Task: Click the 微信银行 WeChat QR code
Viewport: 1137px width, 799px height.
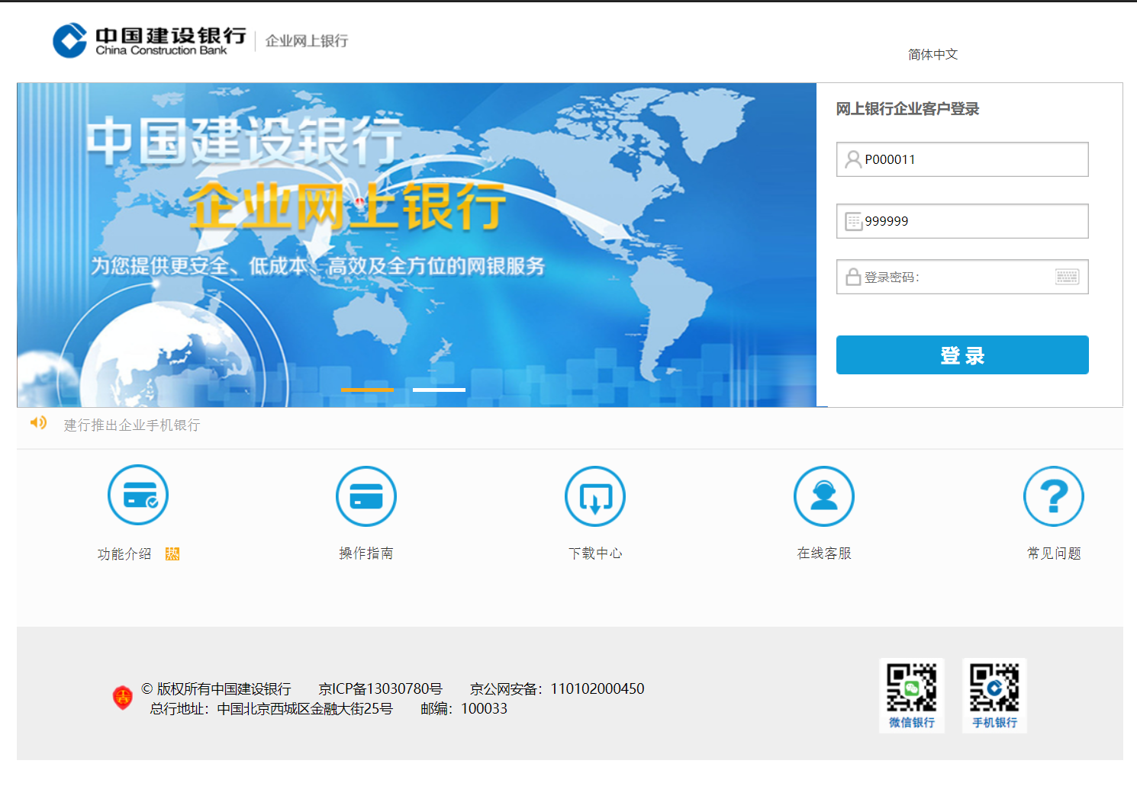Action: pos(912,695)
